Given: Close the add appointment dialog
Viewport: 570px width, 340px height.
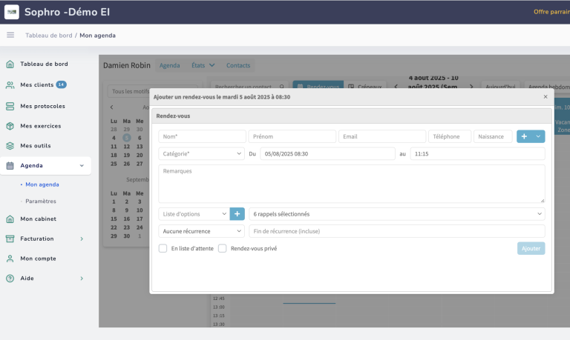Looking at the screenshot, I should [546, 96].
